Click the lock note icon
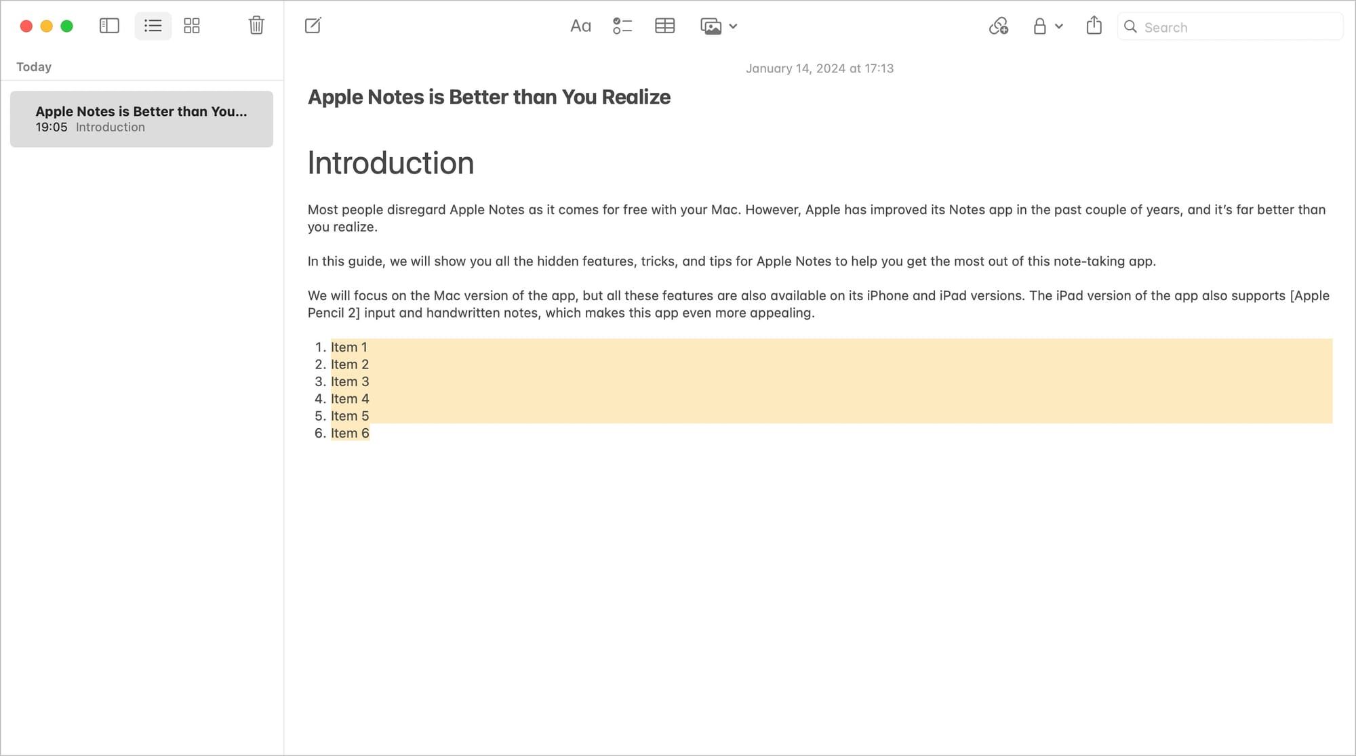Viewport: 1356px width, 756px height. [x=1039, y=26]
